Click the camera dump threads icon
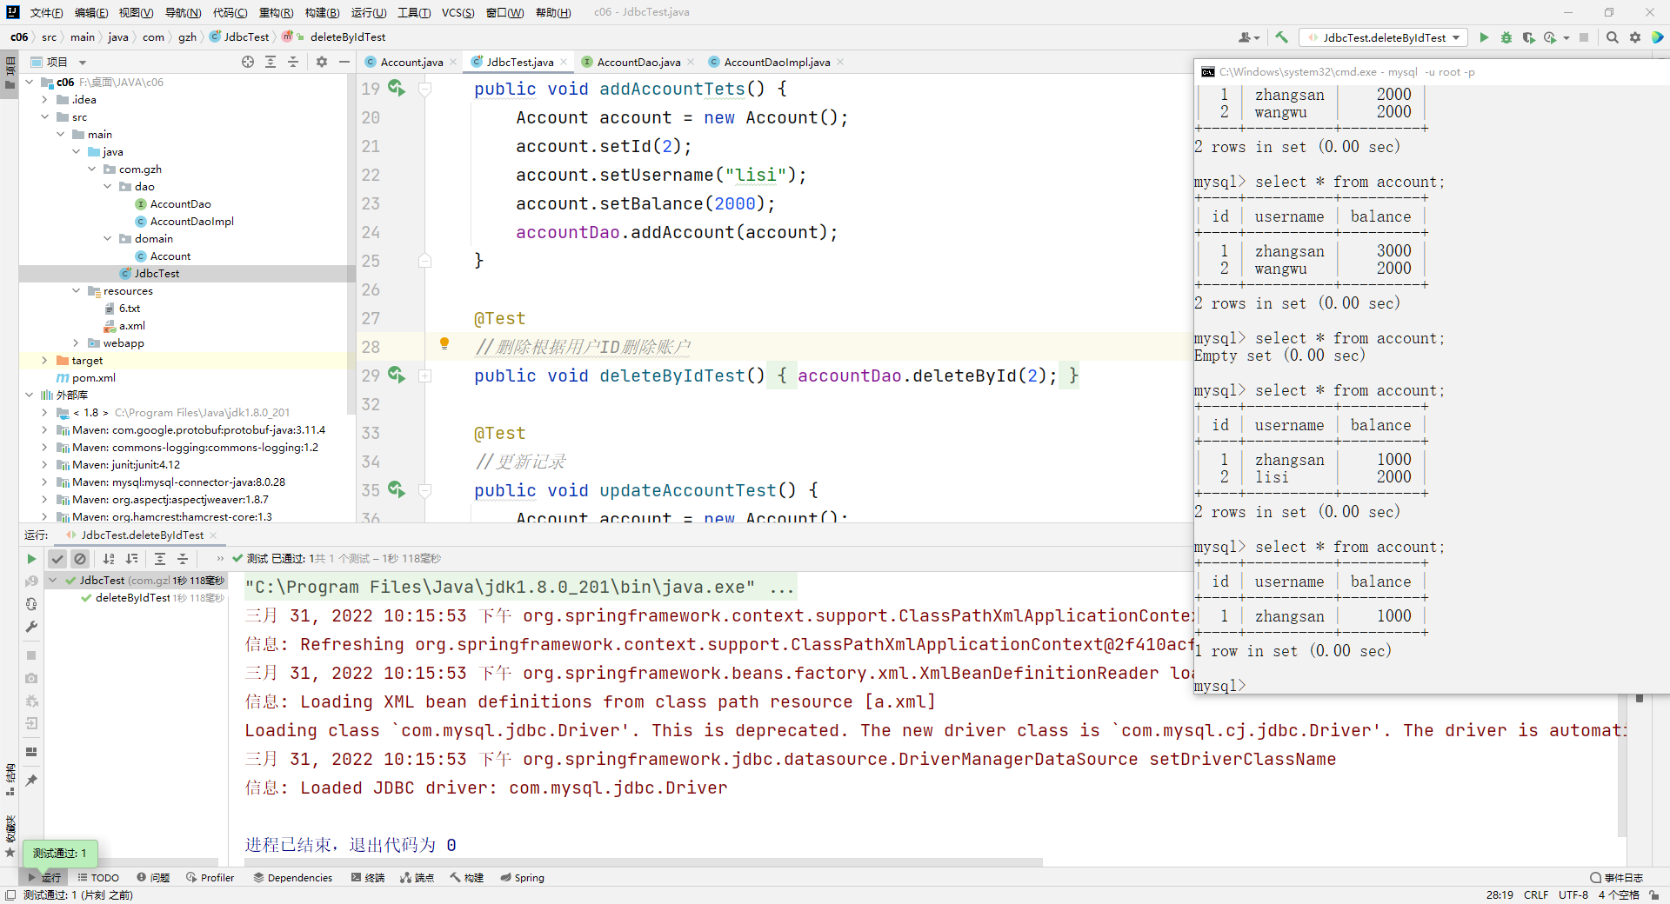Viewport: 1670px width, 904px height. 31,678
